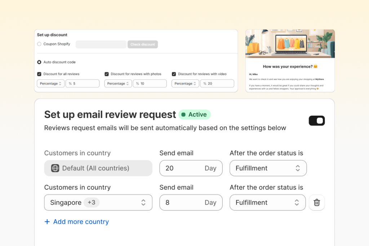Uncheck Discount for all reviews checkbox
Image resolution: width=369 pixels, height=246 pixels.
[x=39, y=74]
